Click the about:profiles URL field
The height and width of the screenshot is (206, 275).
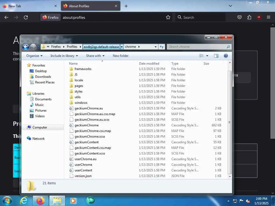point(112,17)
